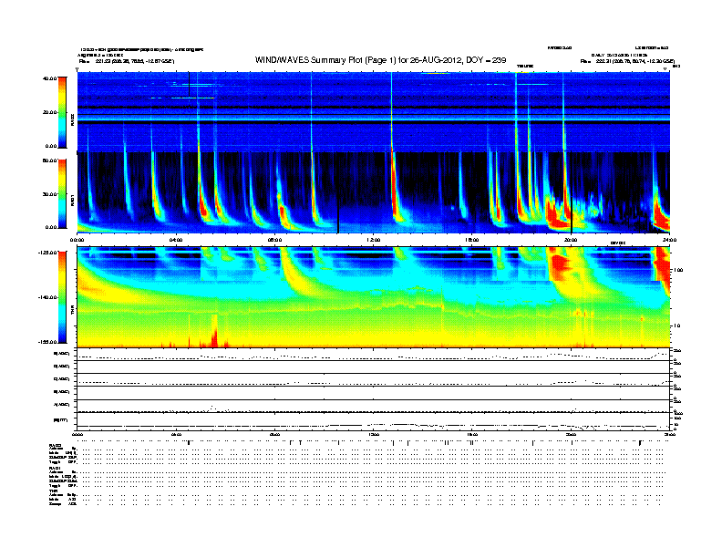Screen dimensions: 722x558
Task: Click the -140.00 label on TNR color scale
Action: [48, 297]
